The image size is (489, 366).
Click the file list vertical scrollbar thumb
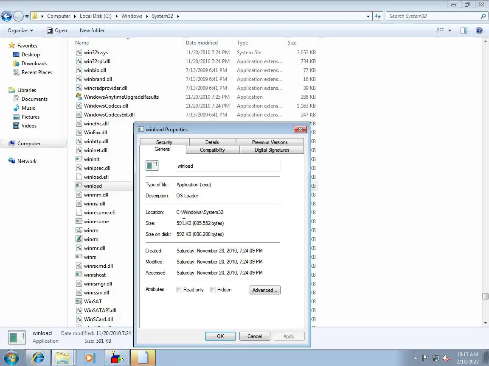[x=485, y=296]
